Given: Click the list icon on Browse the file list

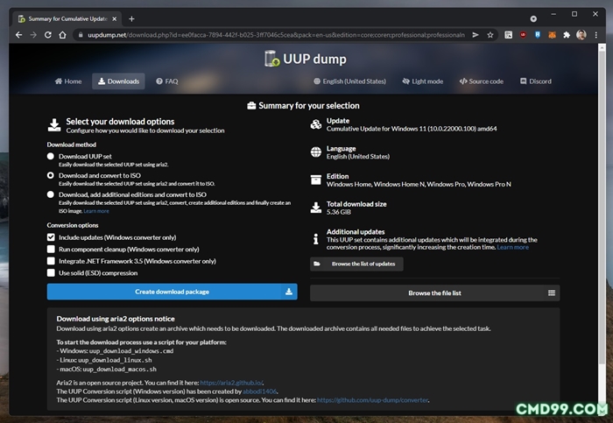Looking at the screenshot, I should (x=551, y=293).
